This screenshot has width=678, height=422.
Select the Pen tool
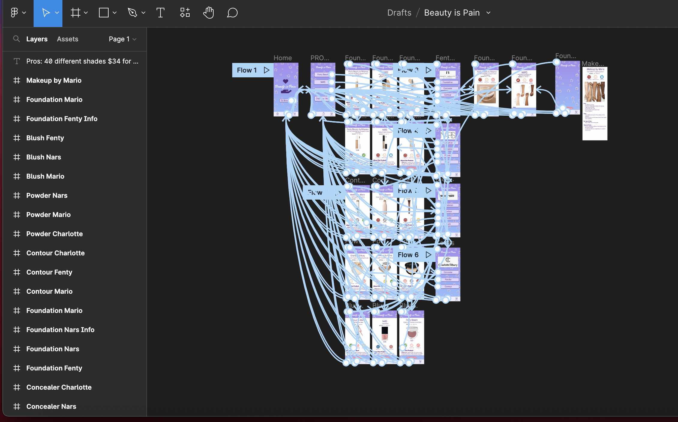132,13
